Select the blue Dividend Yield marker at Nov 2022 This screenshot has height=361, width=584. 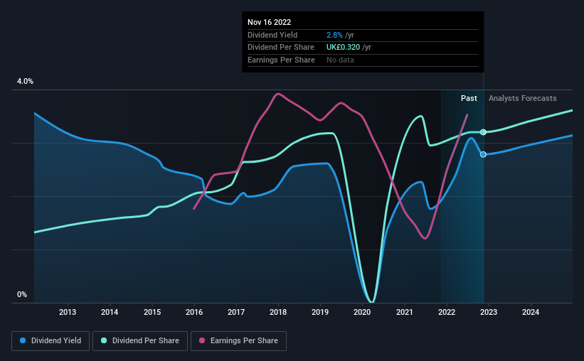click(483, 154)
